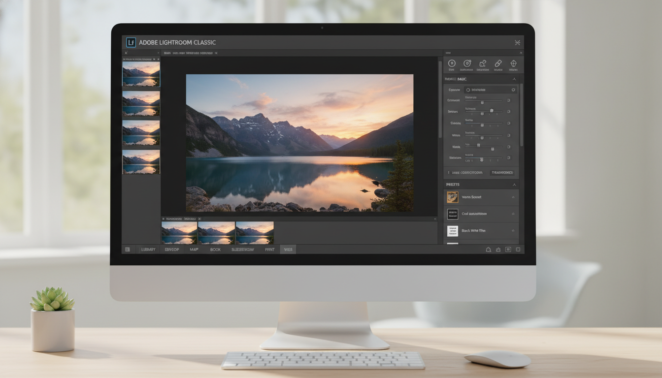
Task: Toggle the Exposure slider switch
Action: click(509, 100)
